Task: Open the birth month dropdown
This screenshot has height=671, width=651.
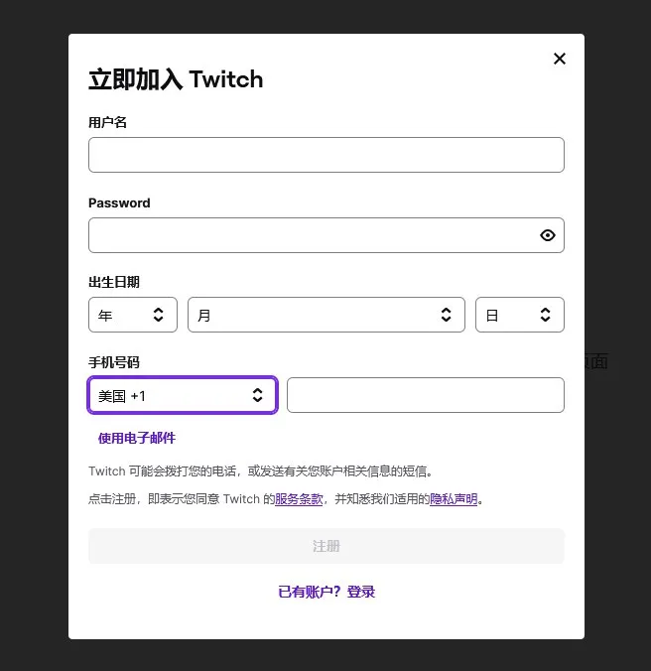Action: coord(326,315)
